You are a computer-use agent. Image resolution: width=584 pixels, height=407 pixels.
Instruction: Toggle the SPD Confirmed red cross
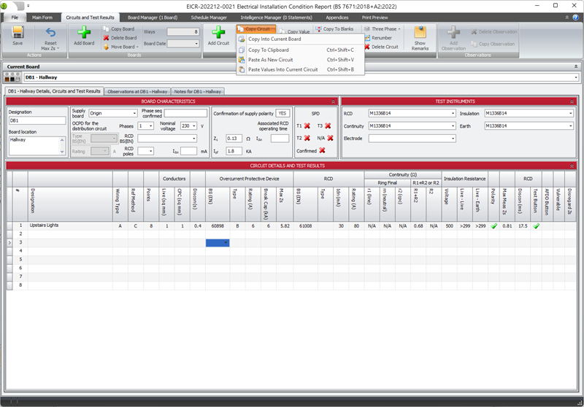[x=322, y=151]
